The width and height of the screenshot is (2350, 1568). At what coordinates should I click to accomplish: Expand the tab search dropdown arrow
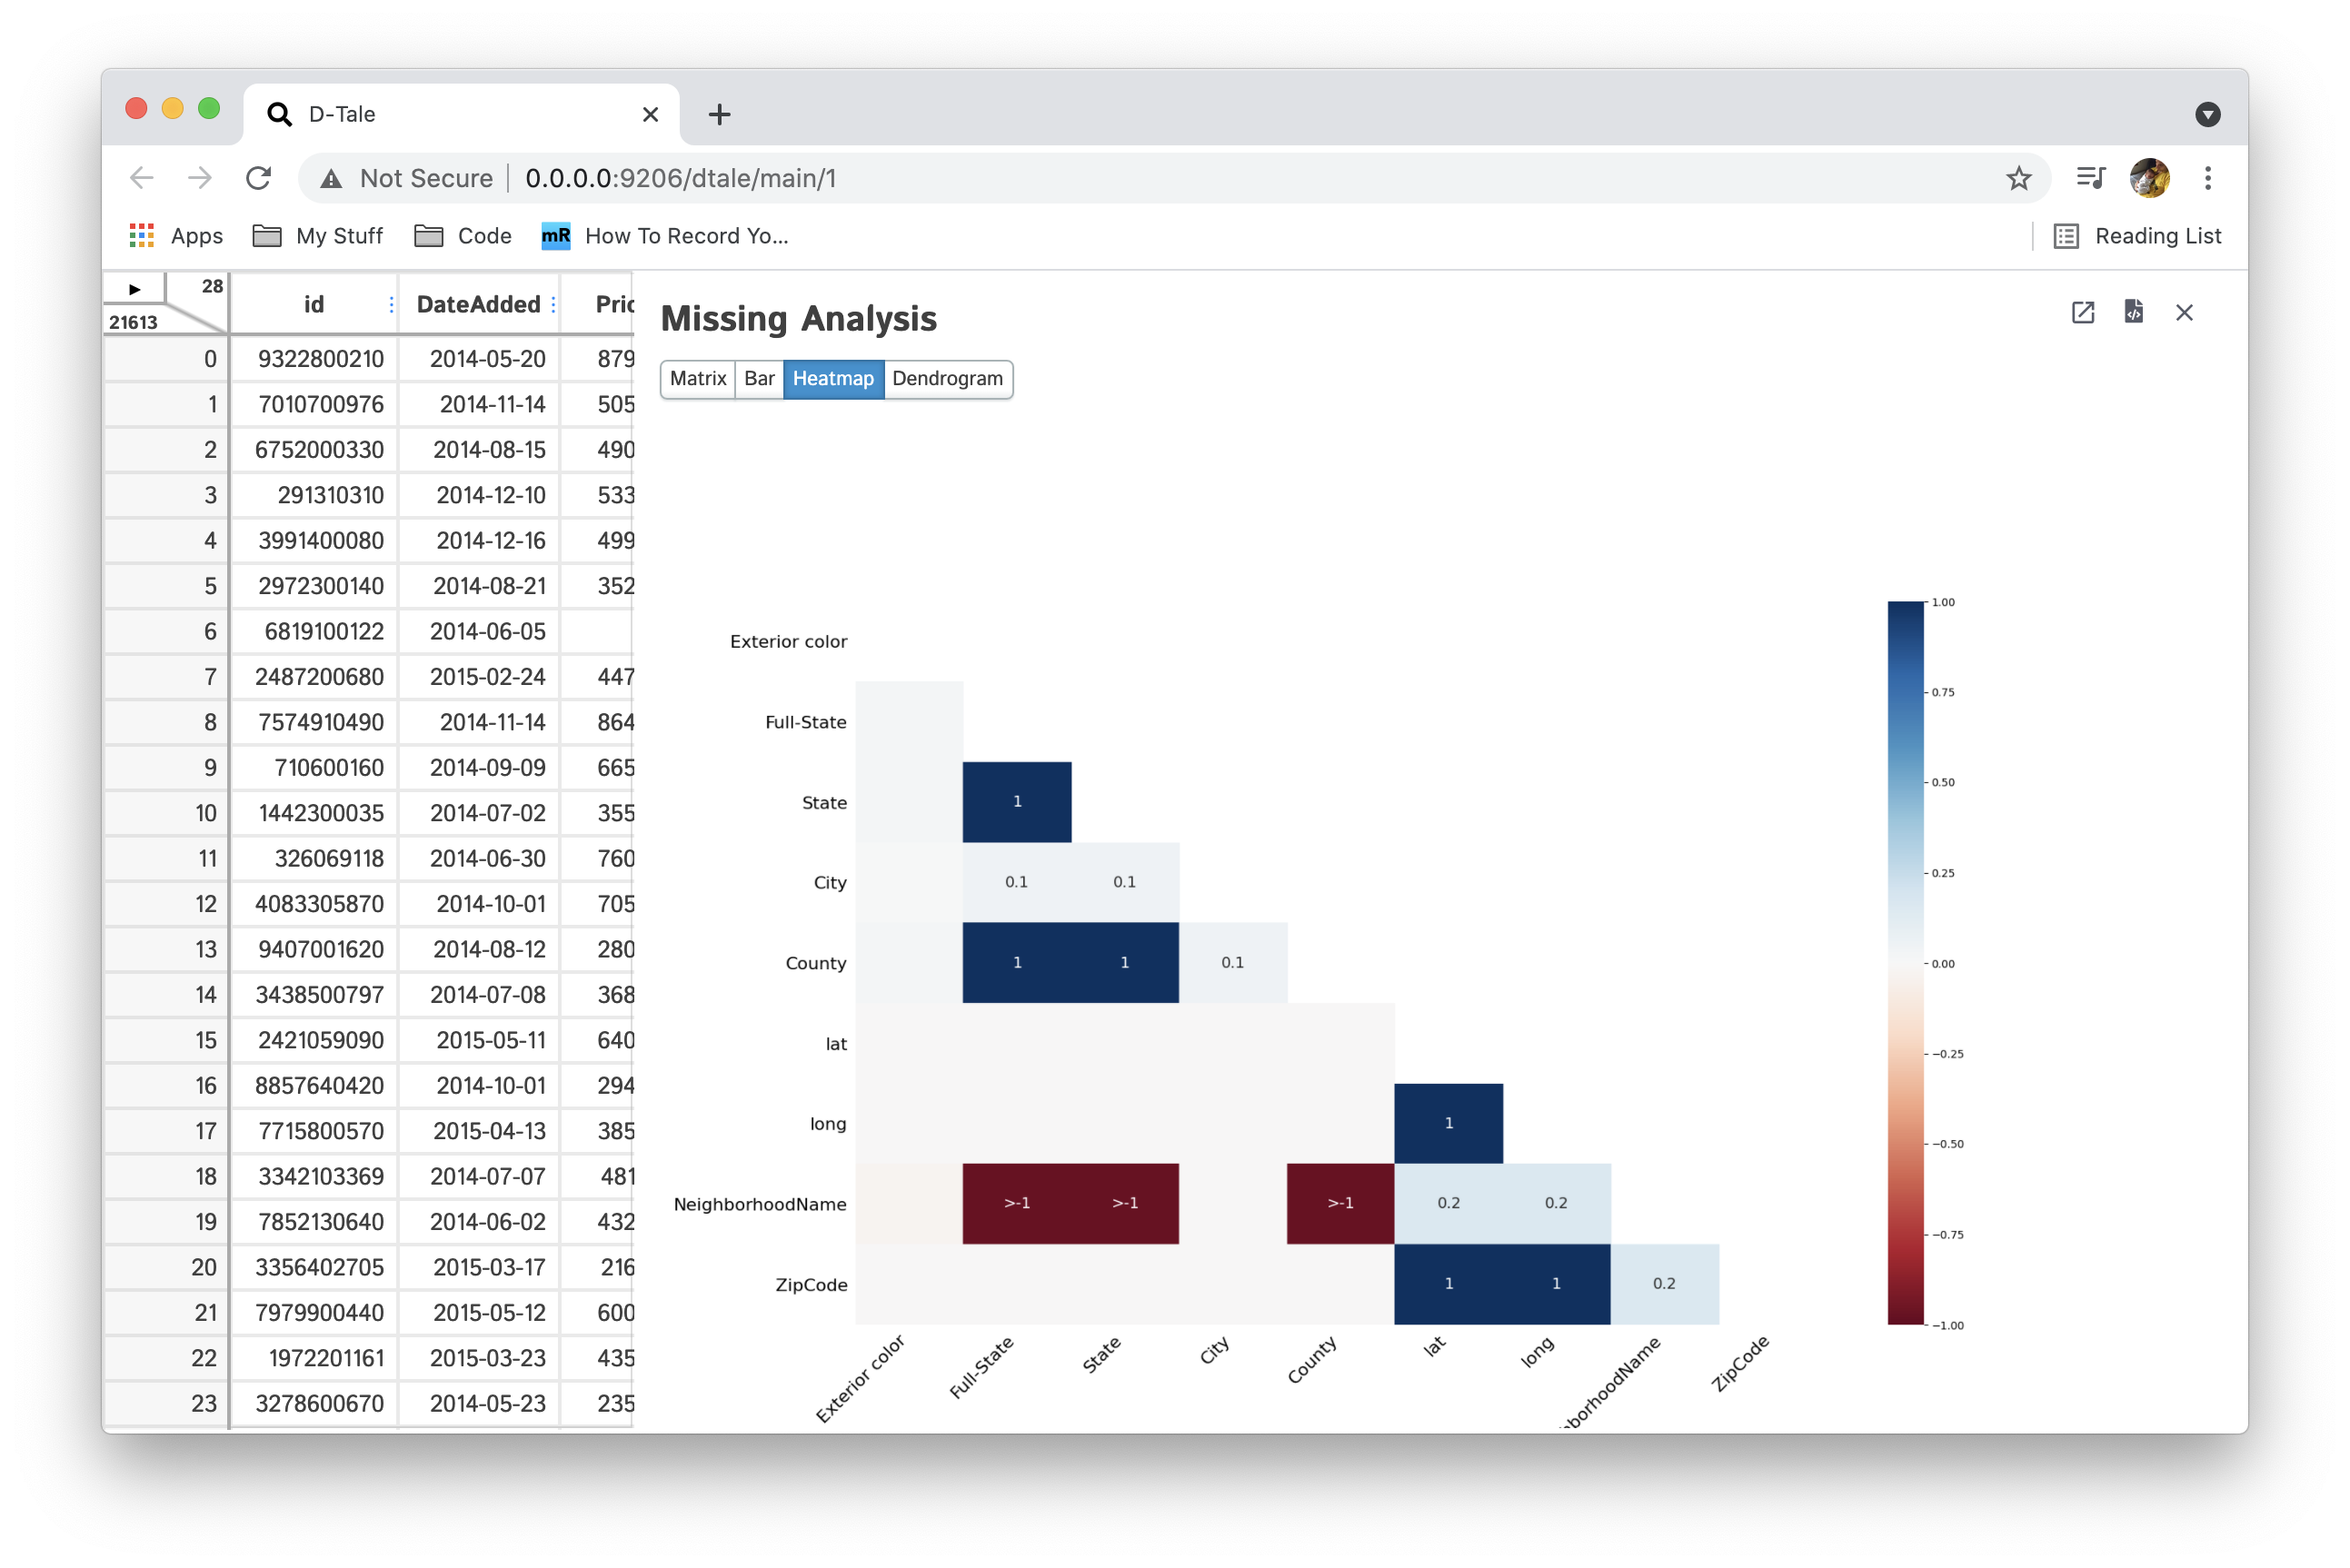tap(2207, 115)
